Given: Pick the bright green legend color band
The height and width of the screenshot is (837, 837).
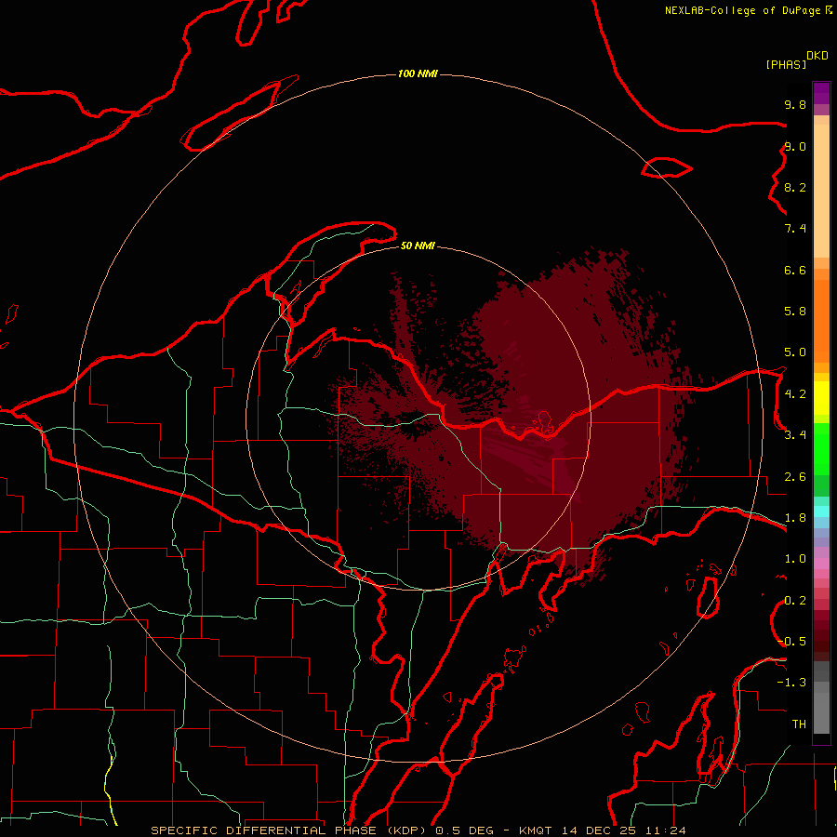Looking at the screenshot, I should [x=821, y=449].
